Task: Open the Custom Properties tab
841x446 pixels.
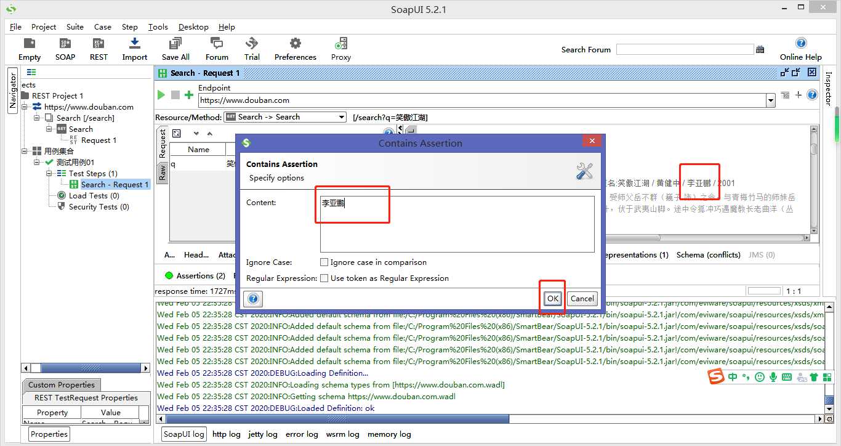Action: [62, 384]
